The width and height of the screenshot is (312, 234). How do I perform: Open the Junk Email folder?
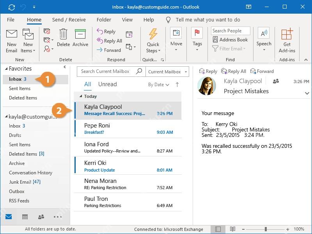point(25,182)
